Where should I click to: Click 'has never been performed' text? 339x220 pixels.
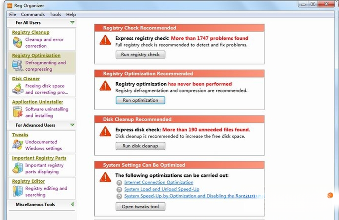click(200, 84)
